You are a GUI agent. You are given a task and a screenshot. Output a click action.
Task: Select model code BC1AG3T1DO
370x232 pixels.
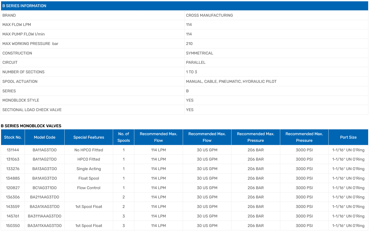coord(44,188)
